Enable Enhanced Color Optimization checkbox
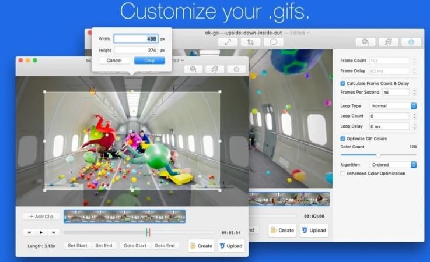430x262 pixels. (x=342, y=174)
